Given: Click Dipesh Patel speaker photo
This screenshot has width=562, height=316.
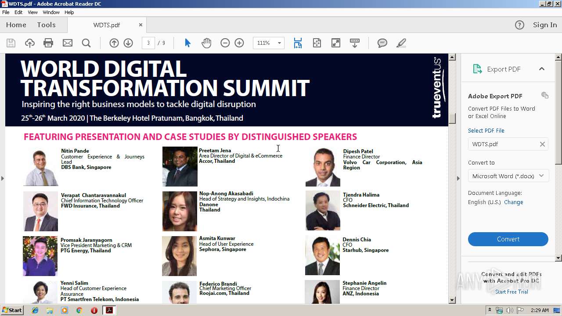Looking at the screenshot, I should pyautogui.click(x=323, y=167).
